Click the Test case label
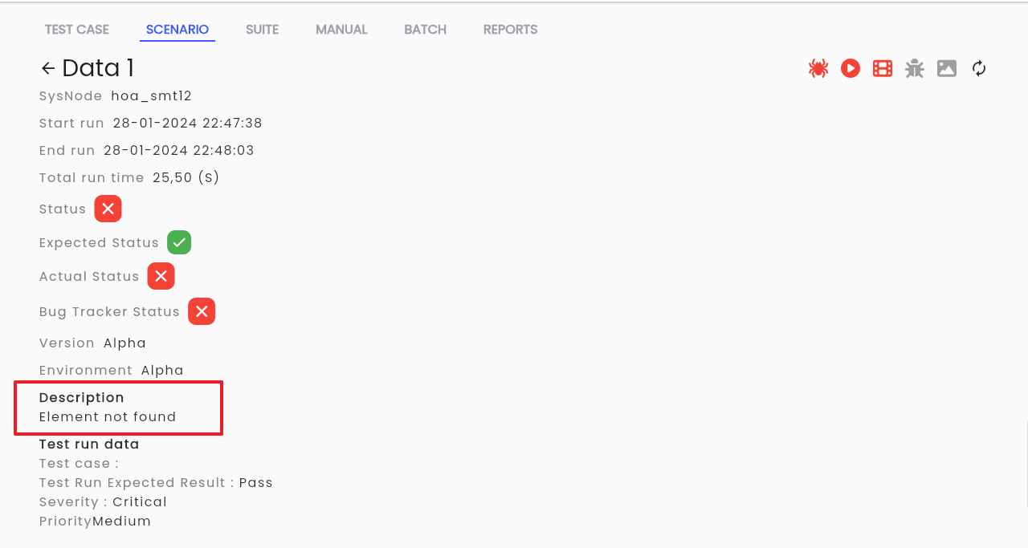1028x548 pixels. point(79,464)
